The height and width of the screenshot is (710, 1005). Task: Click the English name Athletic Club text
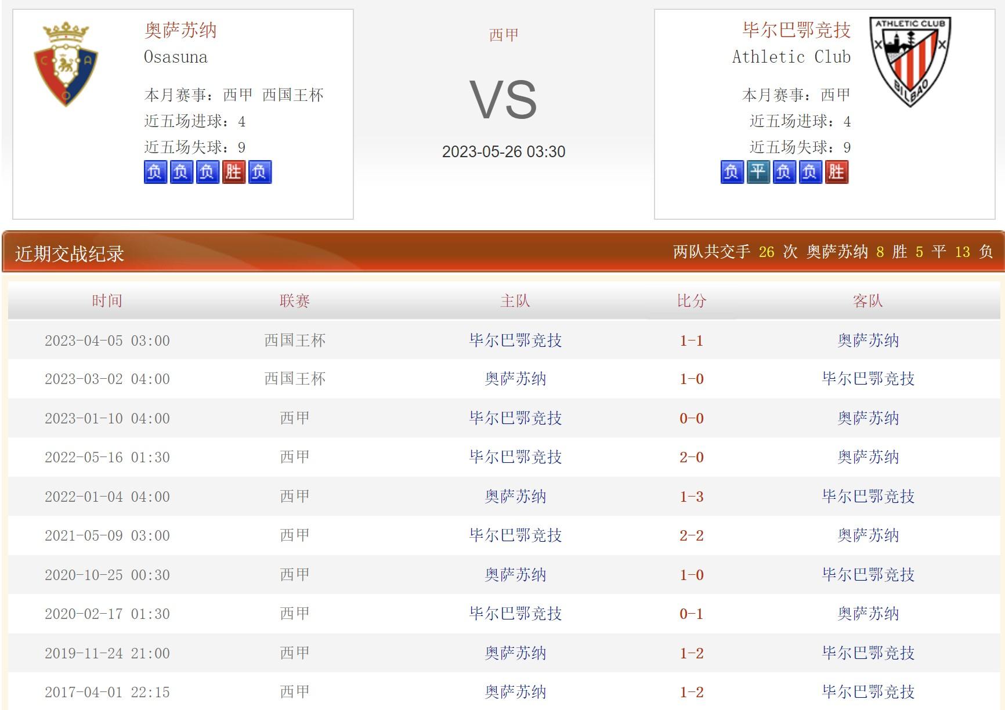coord(791,57)
